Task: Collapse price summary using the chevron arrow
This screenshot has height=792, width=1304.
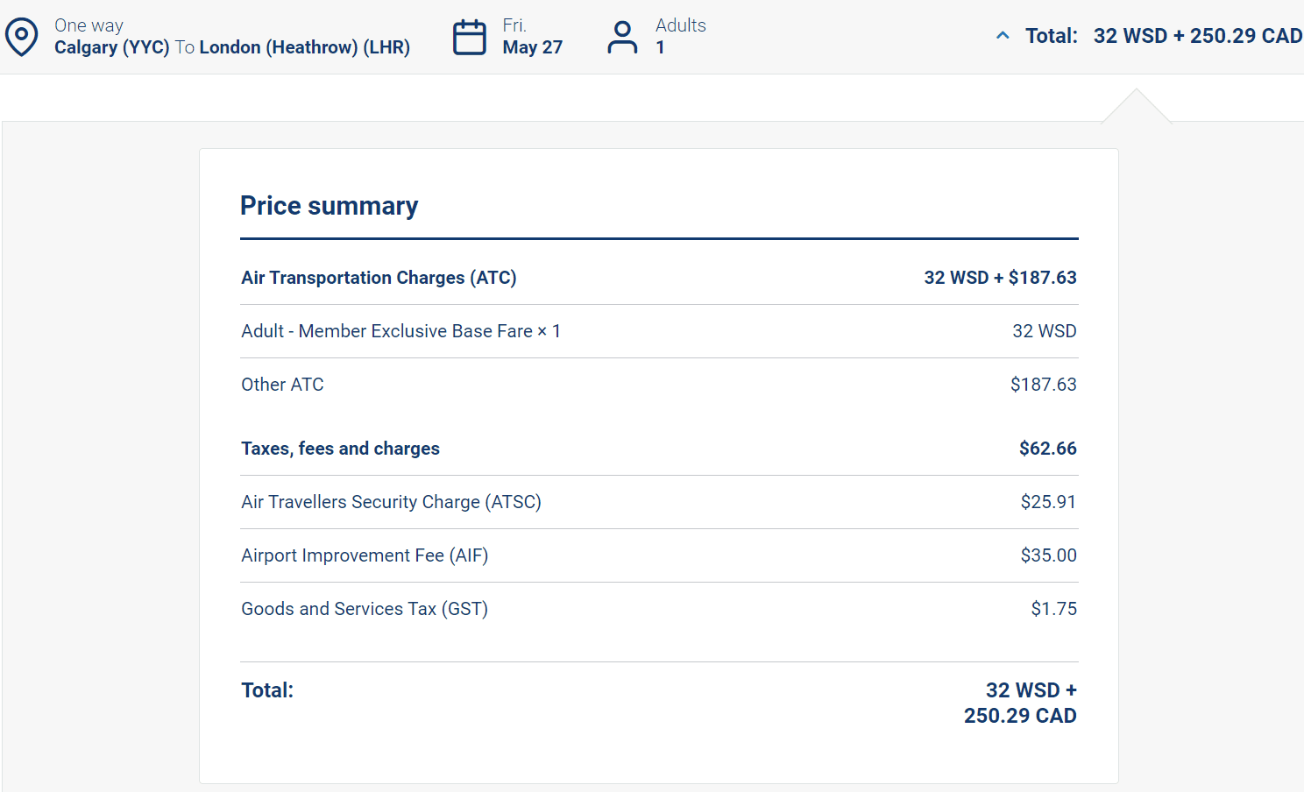Action: tap(1003, 36)
